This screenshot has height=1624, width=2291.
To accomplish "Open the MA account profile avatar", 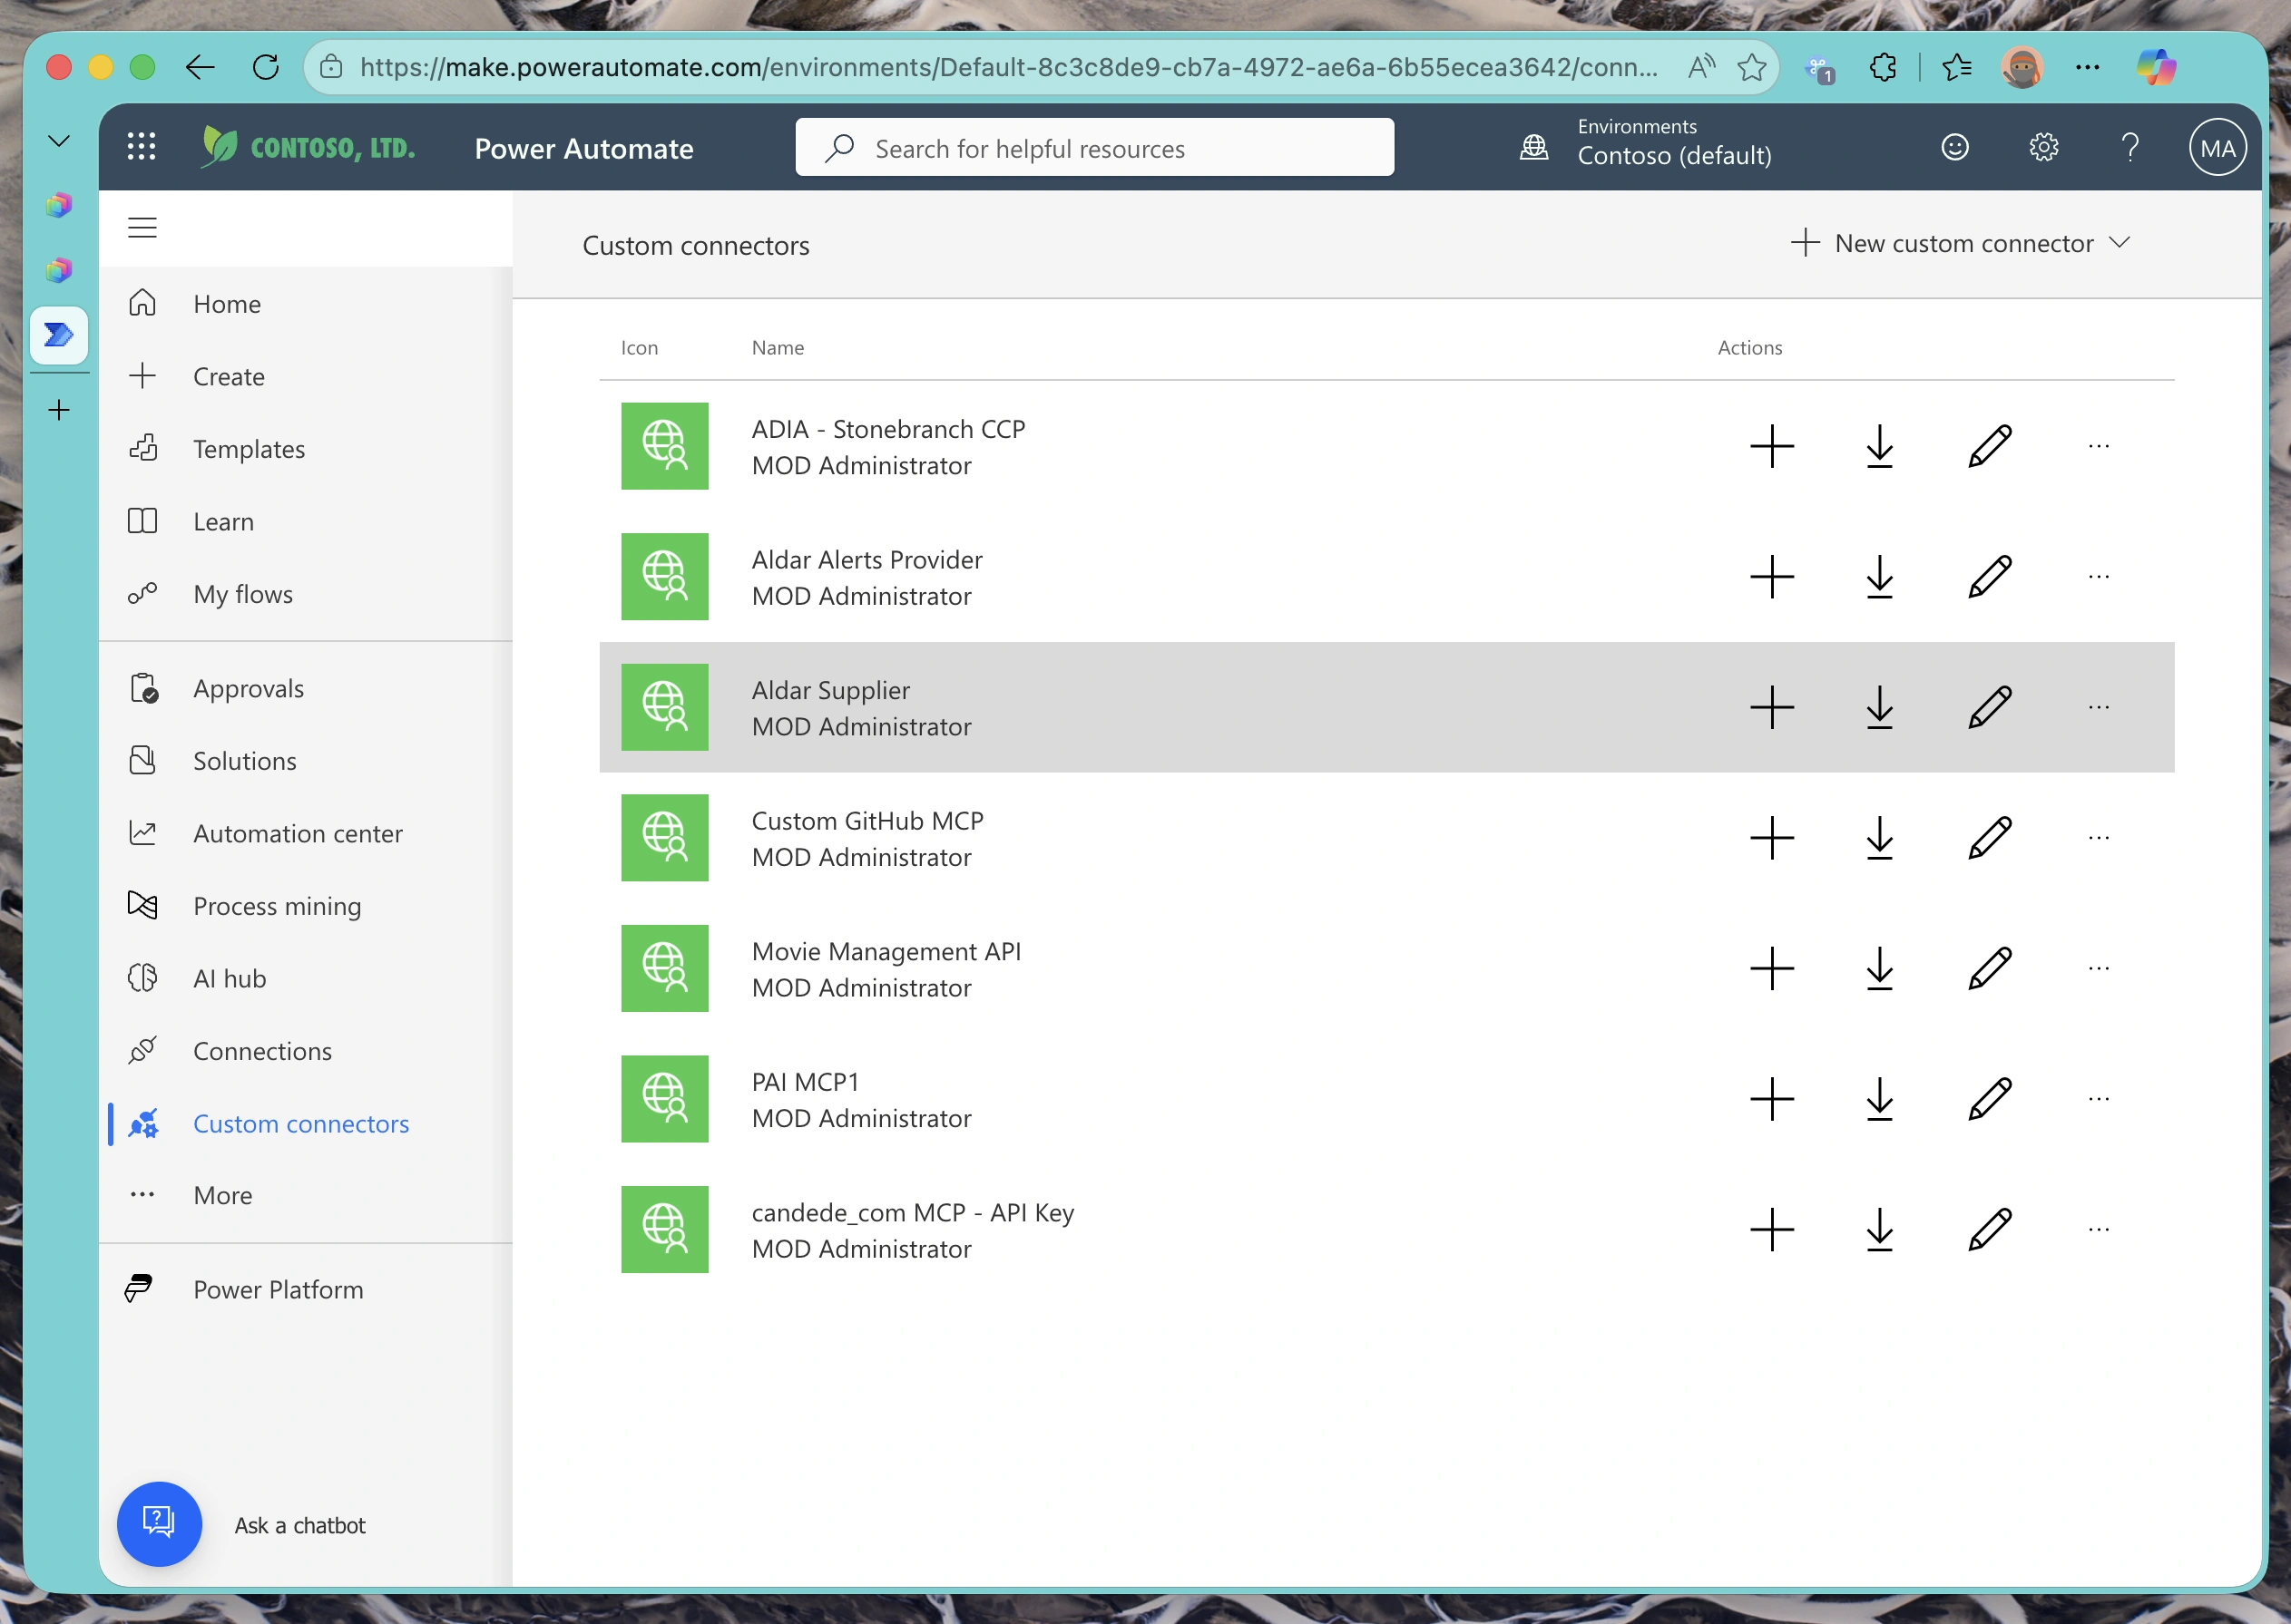I will coord(2217,147).
